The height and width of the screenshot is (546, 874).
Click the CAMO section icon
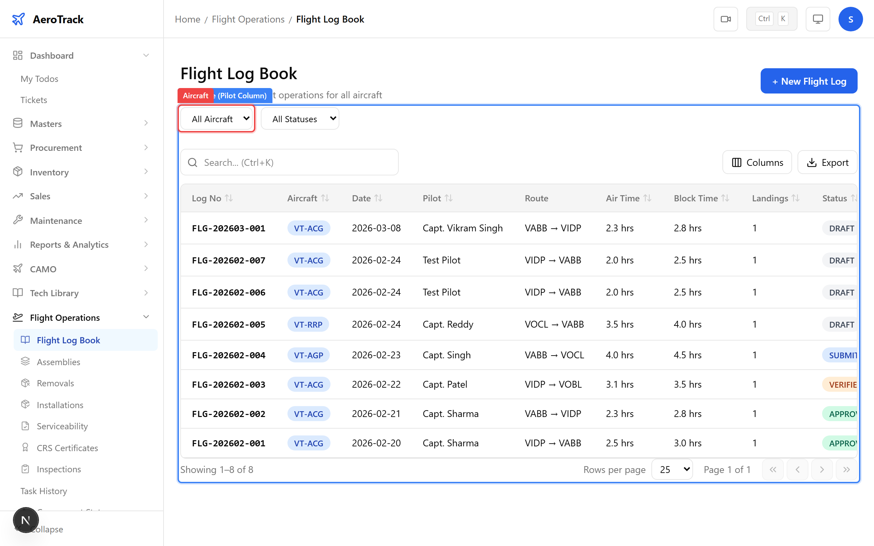click(18, 269)
